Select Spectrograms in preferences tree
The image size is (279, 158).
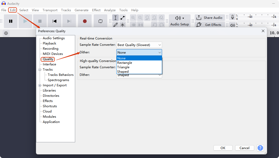pos(58,80)
